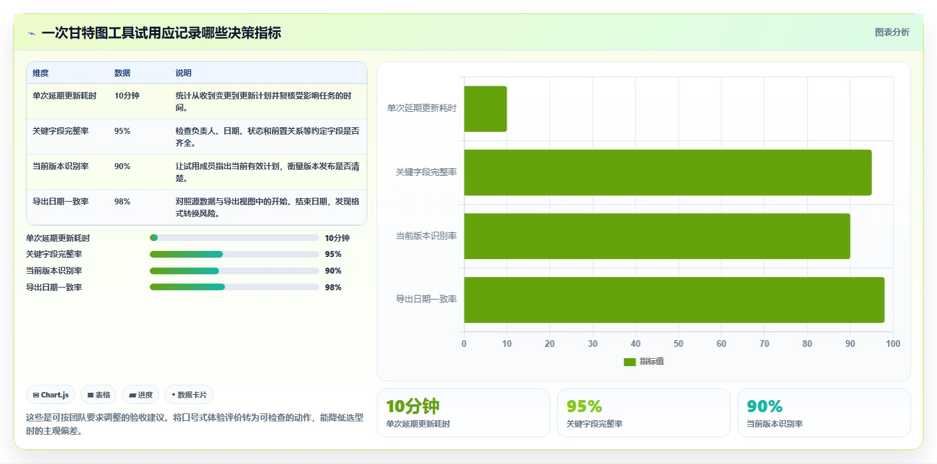Click x-axis tick label 50
Screen dimensions: 937x464
pos(678,344)
